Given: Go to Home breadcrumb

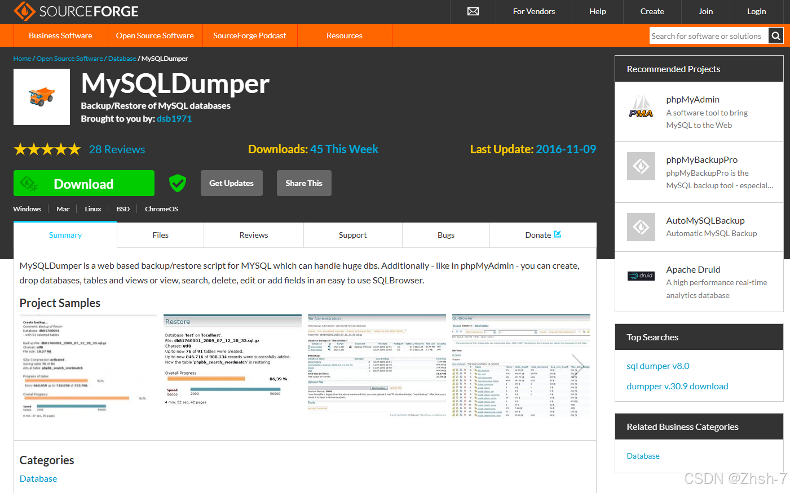Looking at the screenshot, I should tap(22, 59).
